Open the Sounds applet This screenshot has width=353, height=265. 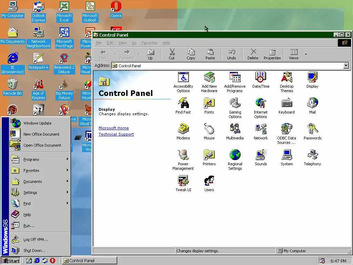(x=261, y=158)
